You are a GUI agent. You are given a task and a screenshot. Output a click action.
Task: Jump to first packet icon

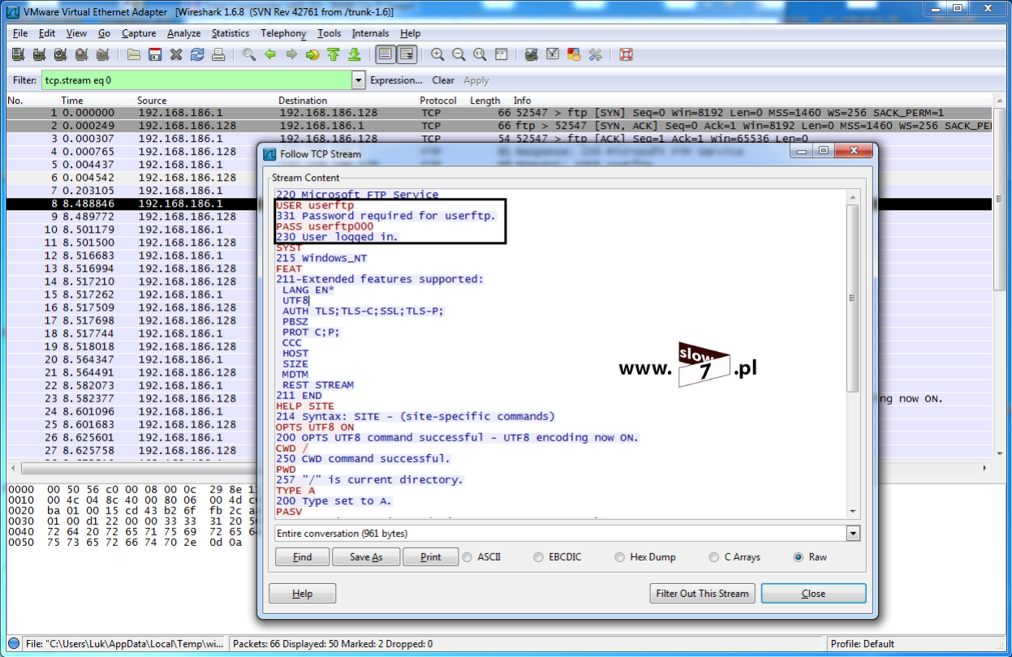334,54
